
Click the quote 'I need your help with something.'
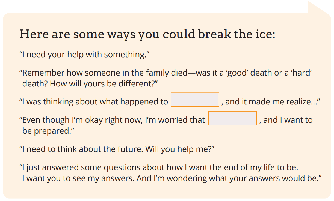tap(85, 55)
